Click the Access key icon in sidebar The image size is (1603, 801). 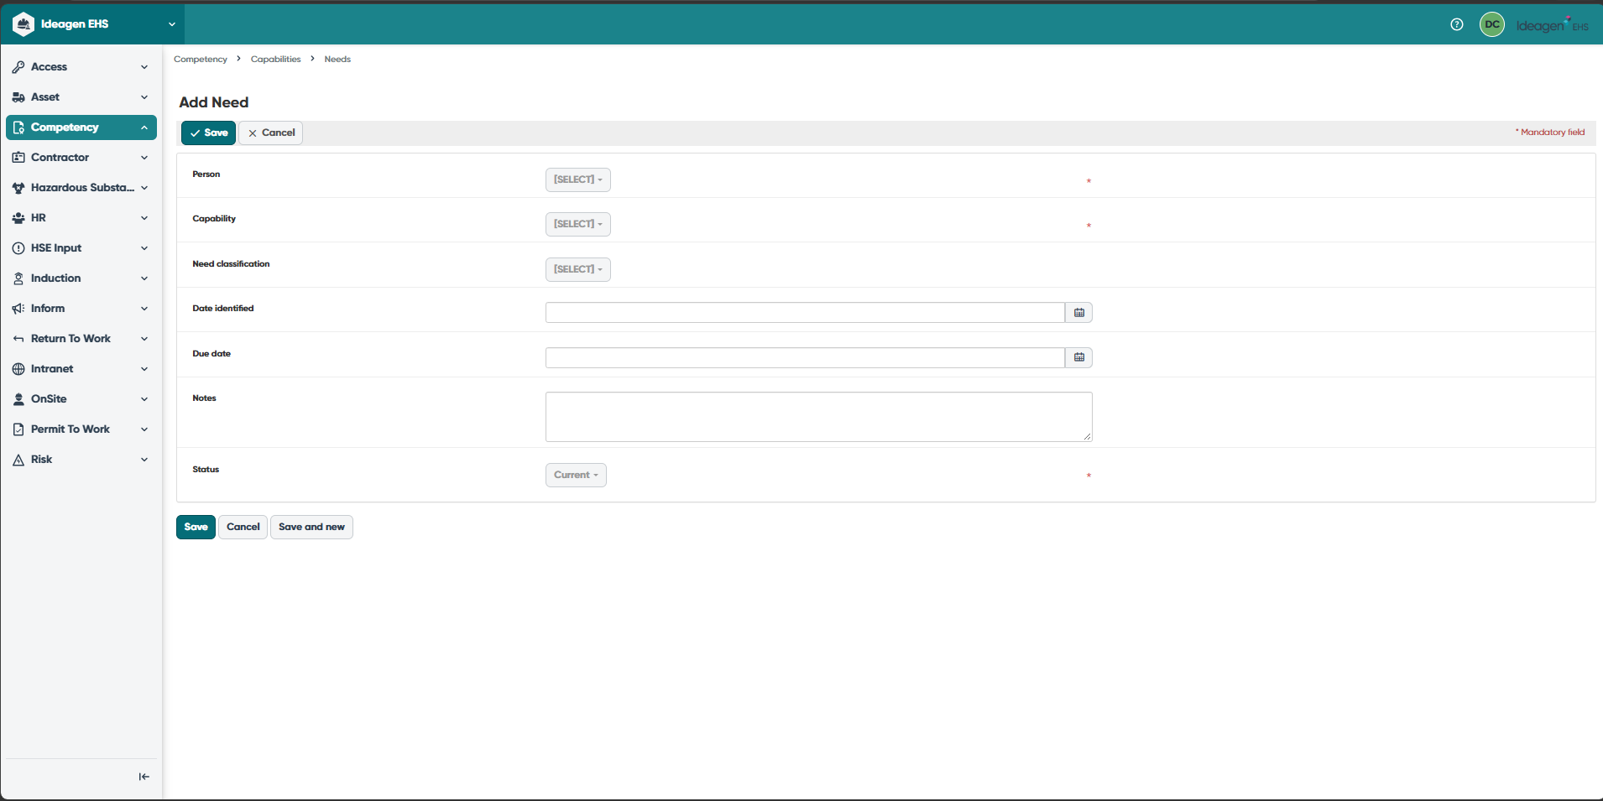18,67
